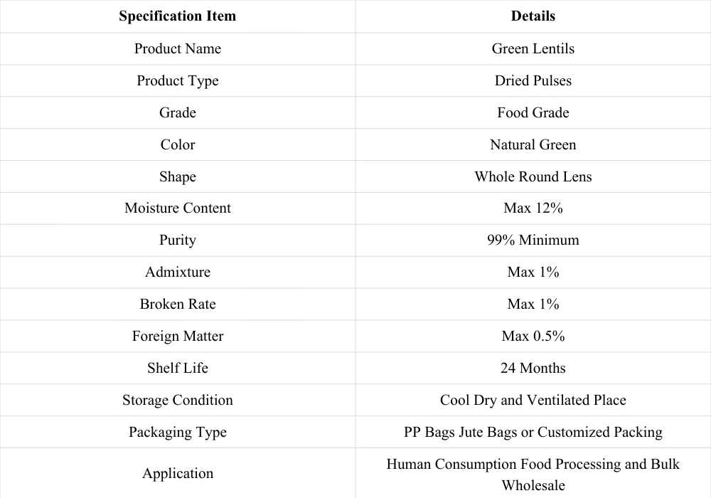Click the Food Grade cell
Image resolution: width=711 pixels, height=498 pixels.
(x=533, y=112)
